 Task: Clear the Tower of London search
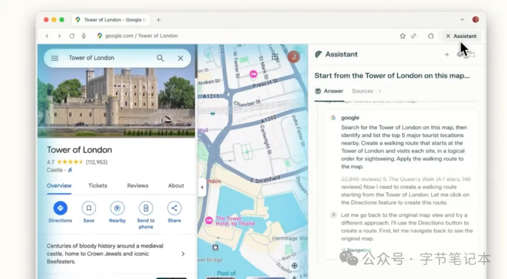[x=180, y=58]
